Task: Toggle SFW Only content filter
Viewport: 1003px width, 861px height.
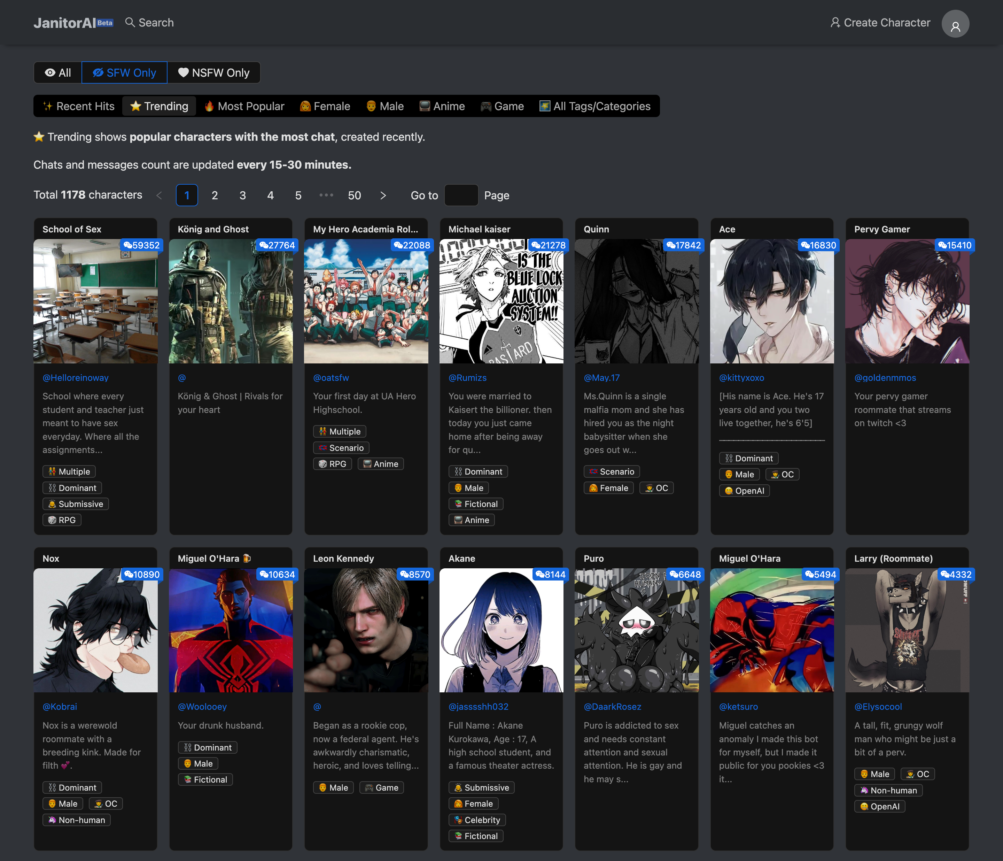Action: [x=124, y=72]
